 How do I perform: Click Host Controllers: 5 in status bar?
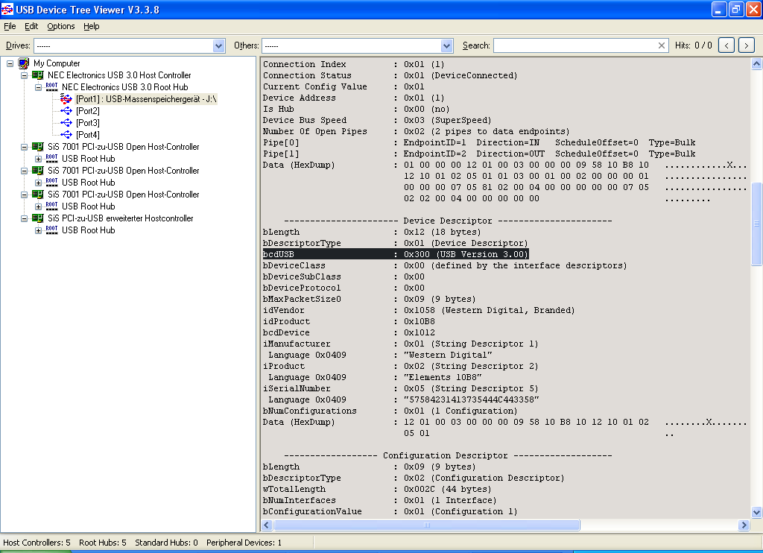[37, 543]
